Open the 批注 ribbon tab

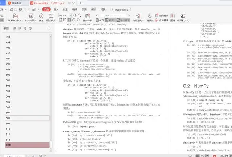(65, 9)
